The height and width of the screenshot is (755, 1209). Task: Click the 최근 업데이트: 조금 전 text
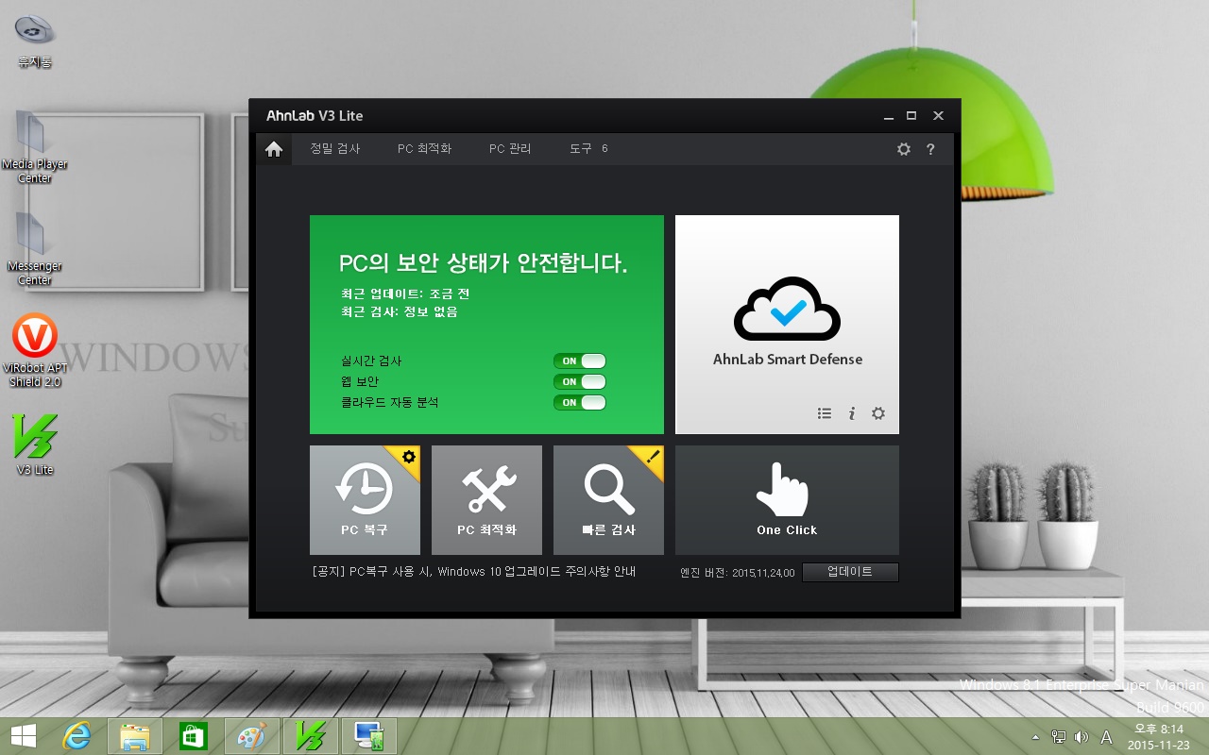pyautogui.click(x=405, y=294)
